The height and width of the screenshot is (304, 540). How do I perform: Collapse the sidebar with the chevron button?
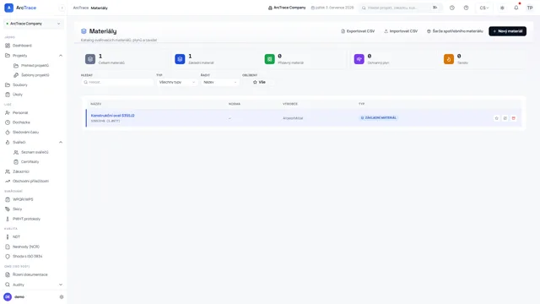point(62,8)
